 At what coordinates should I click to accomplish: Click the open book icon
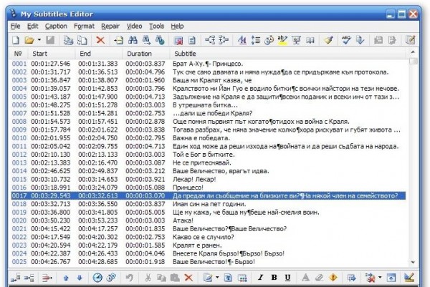[310, 40]
